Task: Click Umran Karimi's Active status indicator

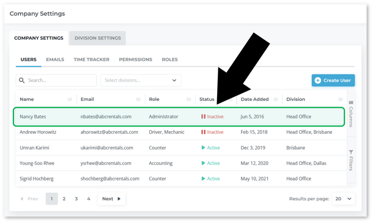Action: click(210, 148)
